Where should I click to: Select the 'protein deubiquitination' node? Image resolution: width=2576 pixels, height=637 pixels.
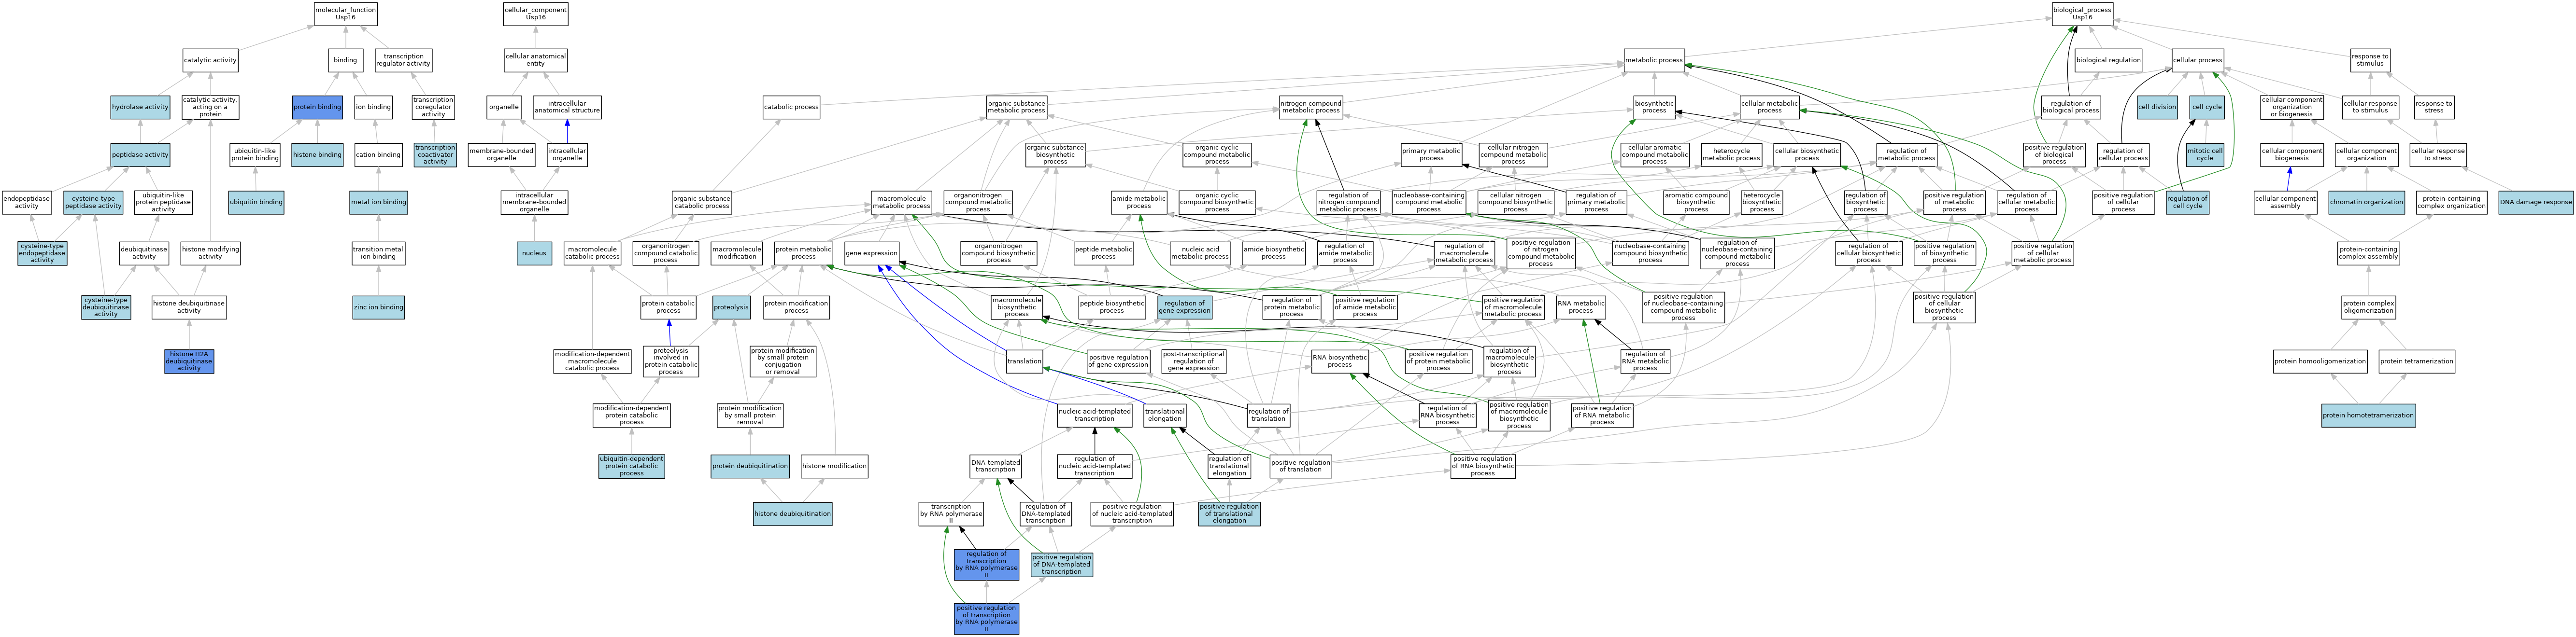[750, 466]
